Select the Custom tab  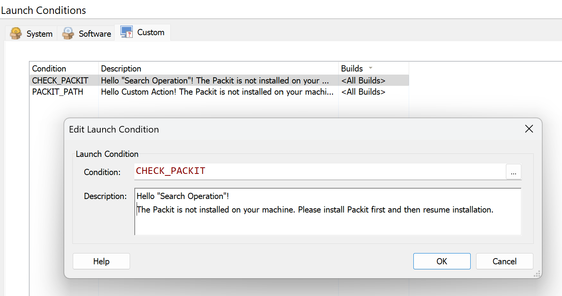click(x=143, y=32)
